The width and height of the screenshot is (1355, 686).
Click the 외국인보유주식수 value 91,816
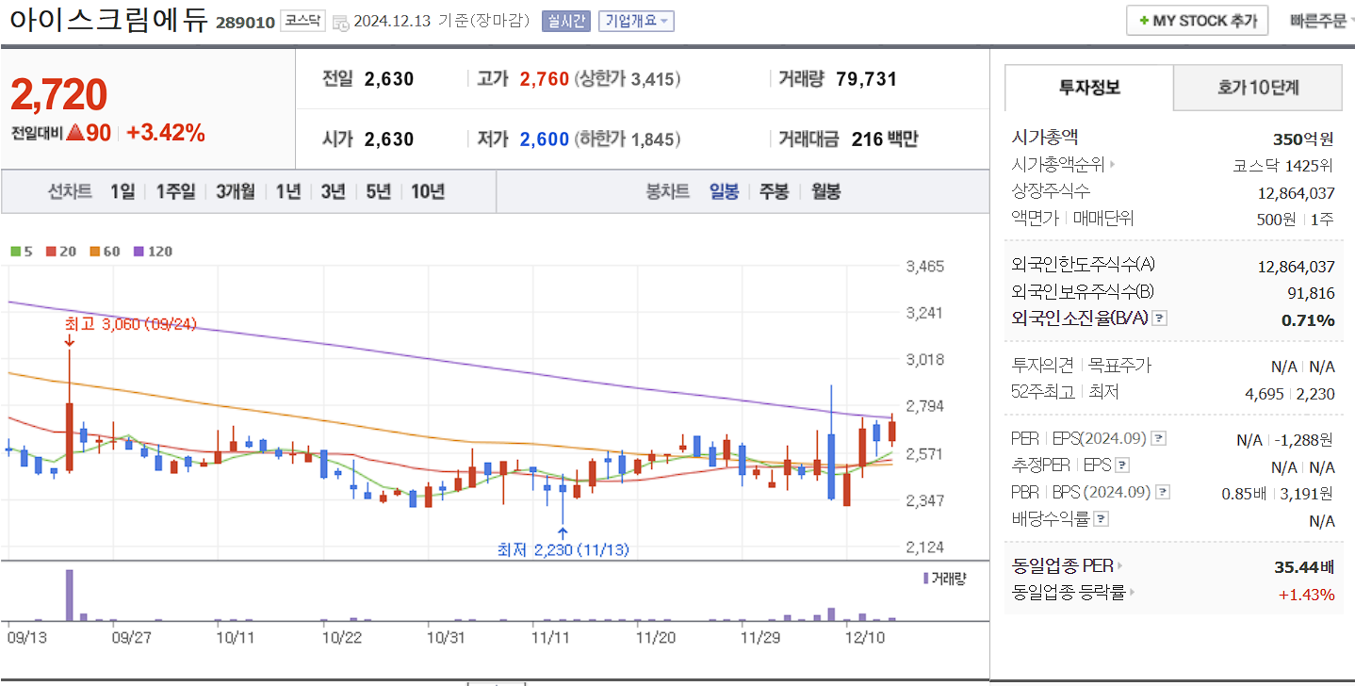tap(1312, 294)
